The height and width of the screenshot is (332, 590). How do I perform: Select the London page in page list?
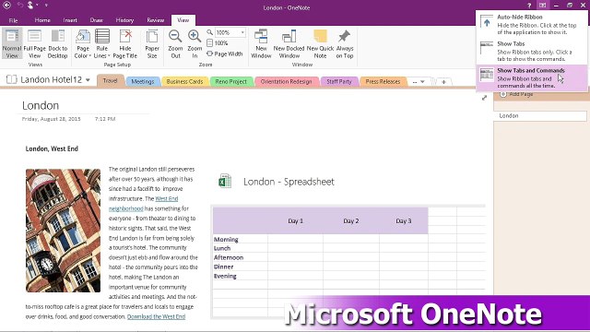pyautogui.click(x=540, y=116)
